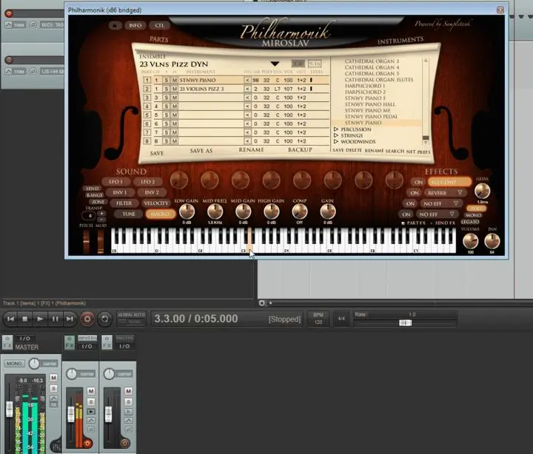Open the FILTER sound section
Image resolution: width=533 pixels, height=454 pixels.
[124, 203]
